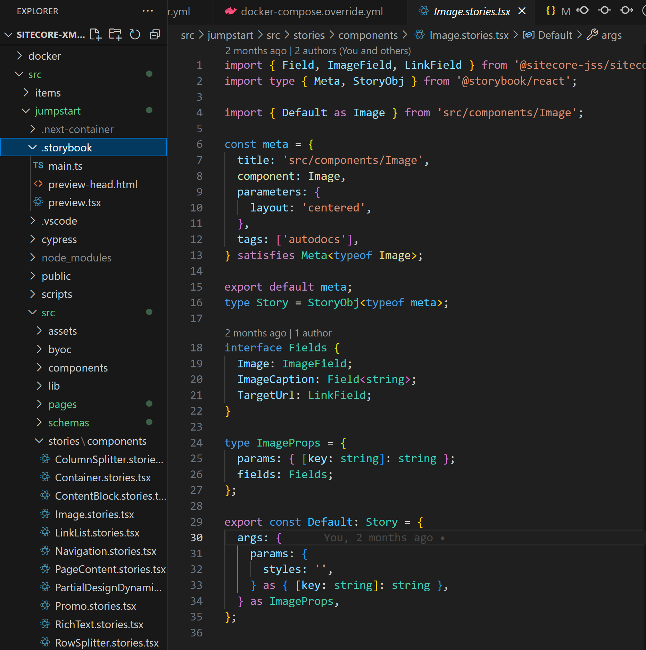Click the 'autodocs' string on line 12
The image size is (646, 650).
(x=314, y=239)
